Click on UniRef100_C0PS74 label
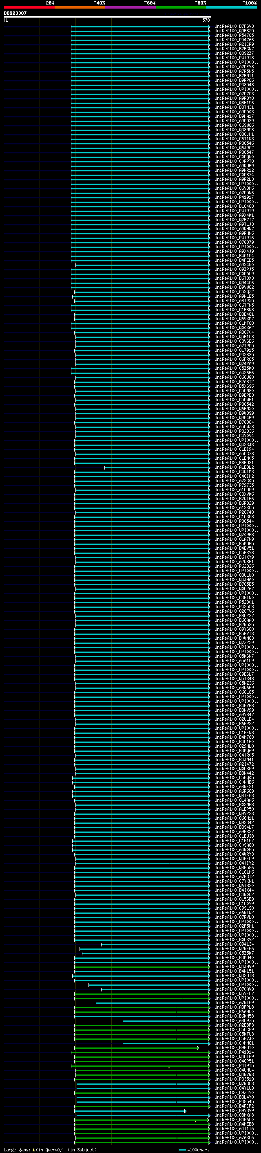The width and height of the screenshot is (261, 1153). tap(234, 175)
